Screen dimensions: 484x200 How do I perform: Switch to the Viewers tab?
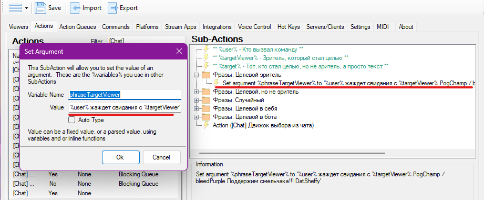tap(19, 27)
